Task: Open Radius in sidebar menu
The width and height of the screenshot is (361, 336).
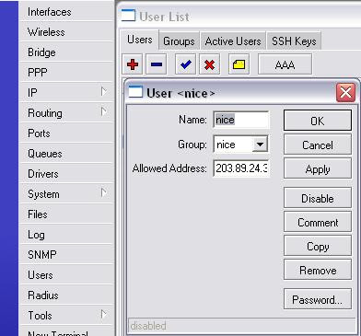Action: point(66,295)
